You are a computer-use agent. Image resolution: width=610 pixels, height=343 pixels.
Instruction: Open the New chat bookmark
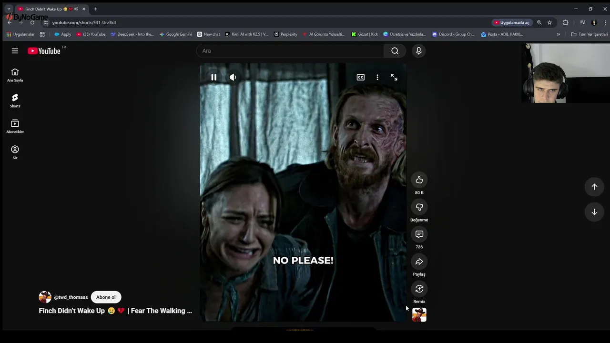[208, 34]
